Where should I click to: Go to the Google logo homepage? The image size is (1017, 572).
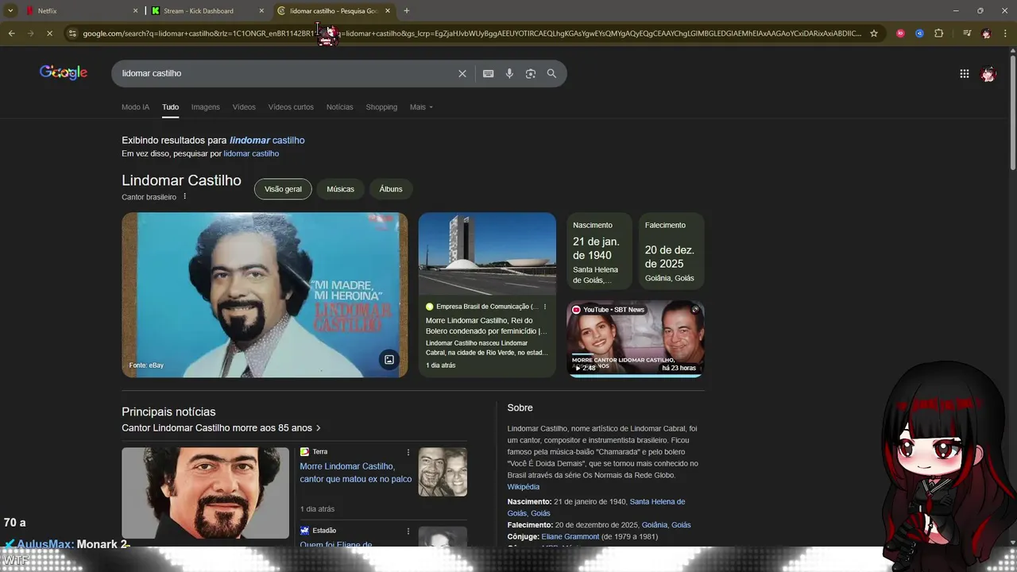click(x=64, y=73)
